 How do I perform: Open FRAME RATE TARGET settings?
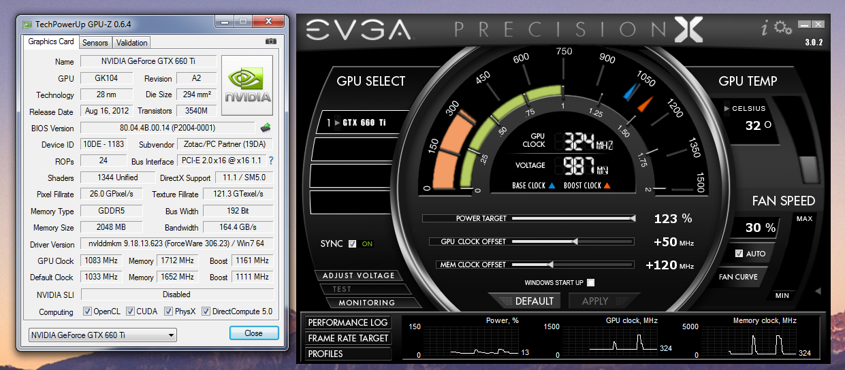click(348, 338)
